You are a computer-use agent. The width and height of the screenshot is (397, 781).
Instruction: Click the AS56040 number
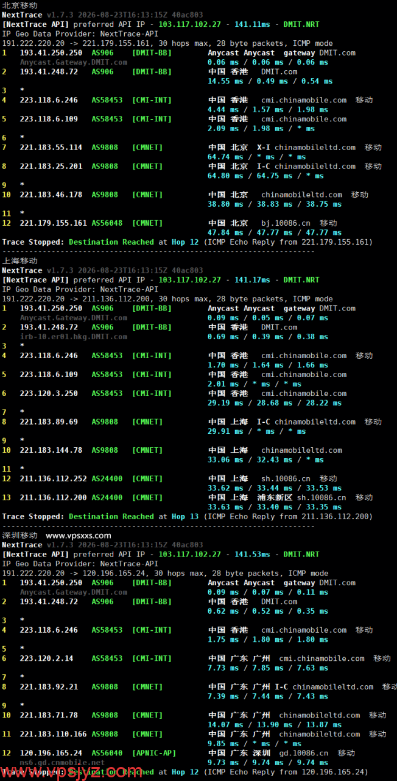point(107,754)
